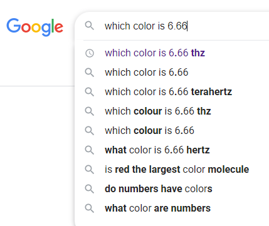Screen dimensions: 269x226
Task: Choose suggestion 'which colour is 6.66'
Action: tap(149, 131)
